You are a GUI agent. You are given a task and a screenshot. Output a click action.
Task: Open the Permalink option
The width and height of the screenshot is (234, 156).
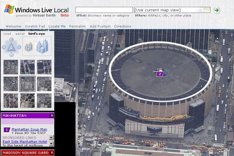pos(78,26)
